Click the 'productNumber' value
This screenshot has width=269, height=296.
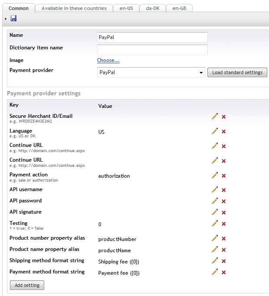pos(117,239)
